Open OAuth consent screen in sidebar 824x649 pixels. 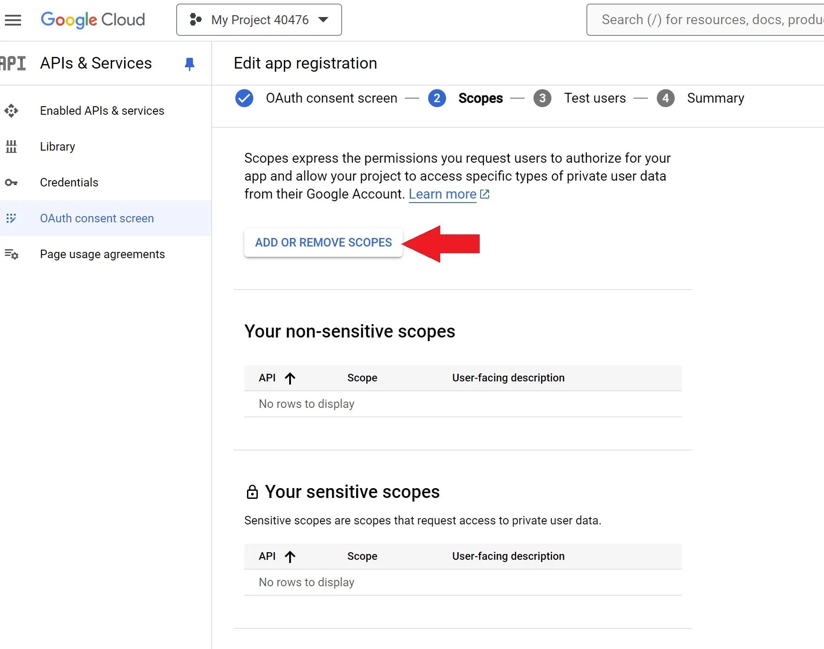pos(97,218)
